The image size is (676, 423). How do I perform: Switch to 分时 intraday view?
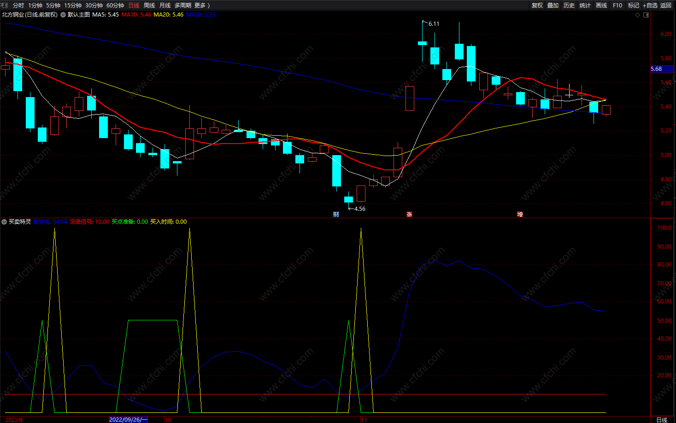tap(18, 5)
